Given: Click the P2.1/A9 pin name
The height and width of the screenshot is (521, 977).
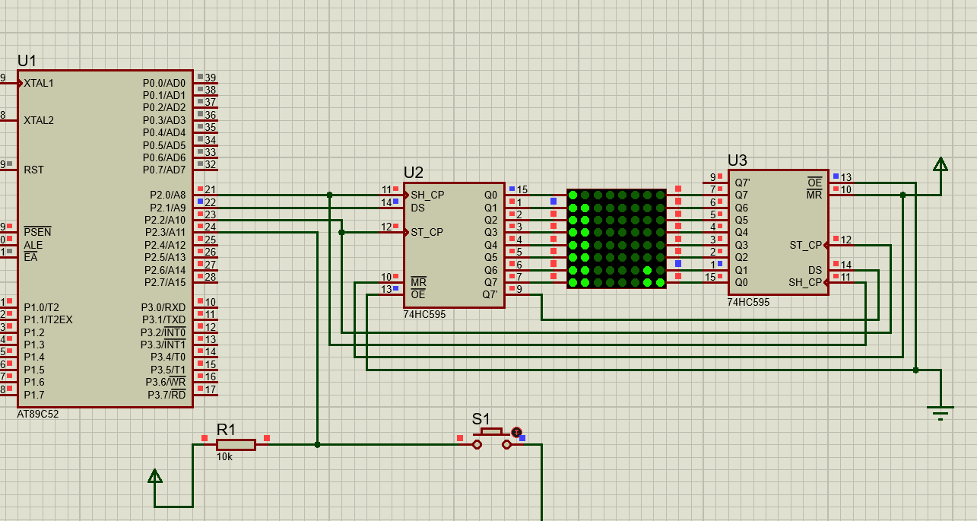Looking at the screenshot, I should [167, 207].
